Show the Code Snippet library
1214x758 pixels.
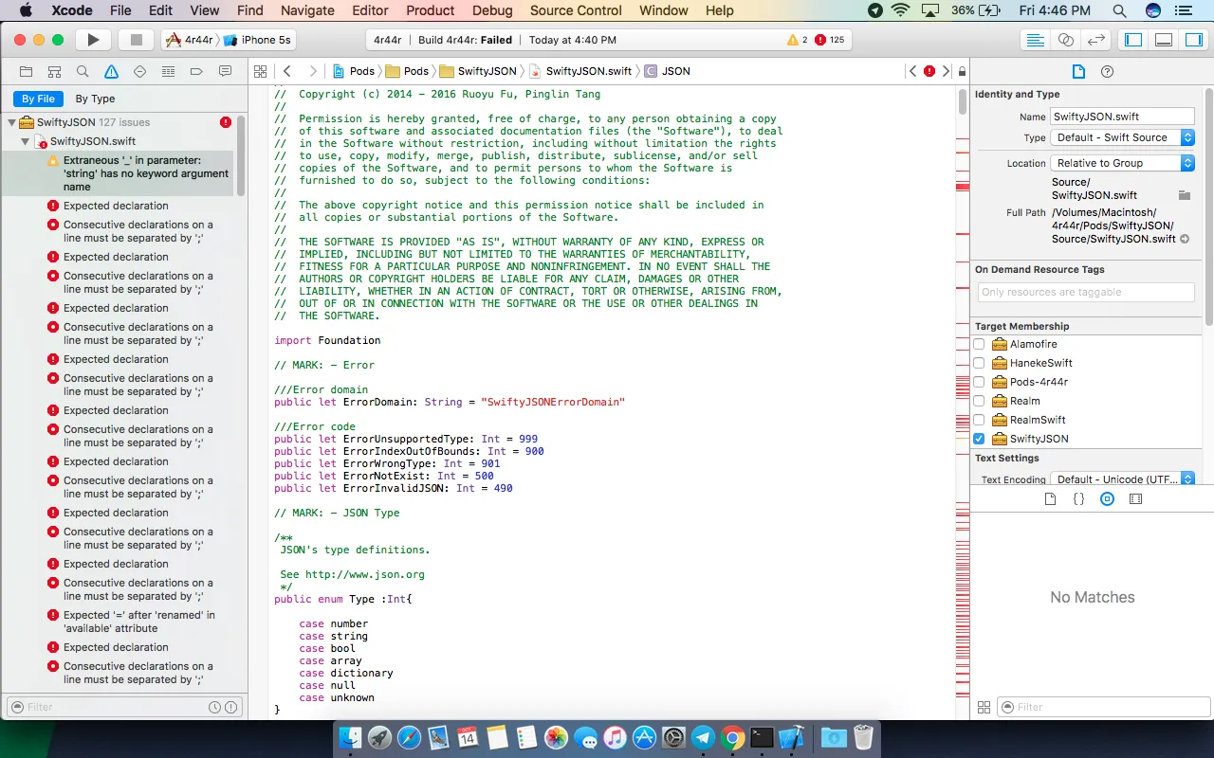(x=1078, y=499)
